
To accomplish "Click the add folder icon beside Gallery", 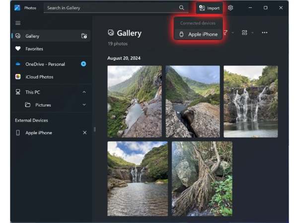I will pos(84,36).
